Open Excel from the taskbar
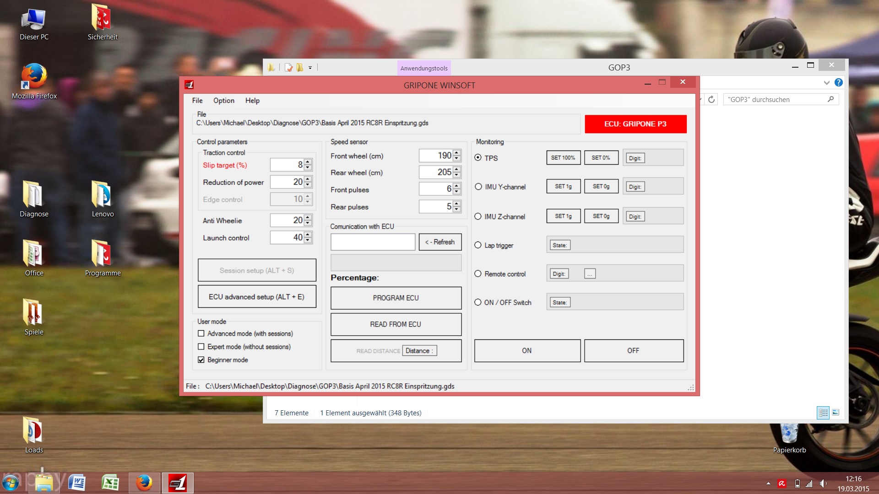879x494 pixels. tap(110, 483)
